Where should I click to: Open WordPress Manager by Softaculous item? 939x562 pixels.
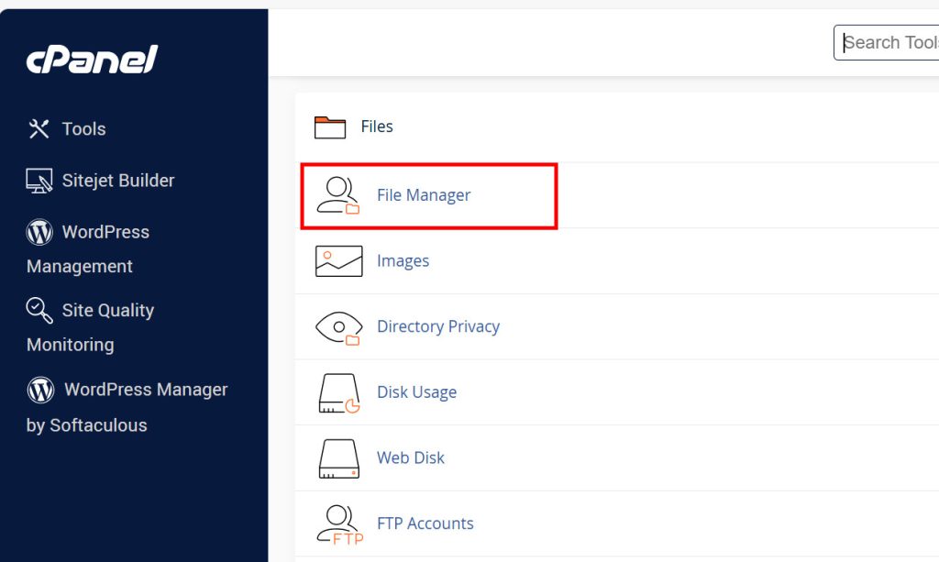(127, 406)
